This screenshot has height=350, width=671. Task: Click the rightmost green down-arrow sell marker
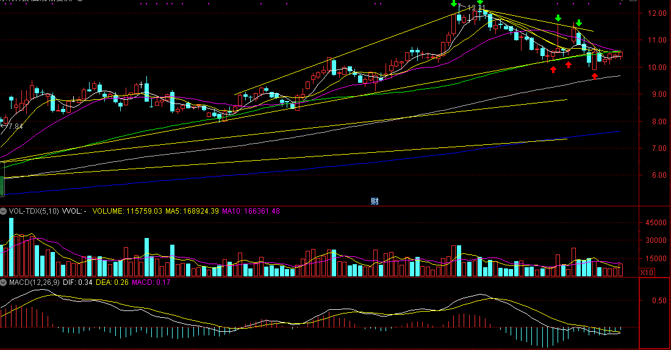tap(579, 23)
